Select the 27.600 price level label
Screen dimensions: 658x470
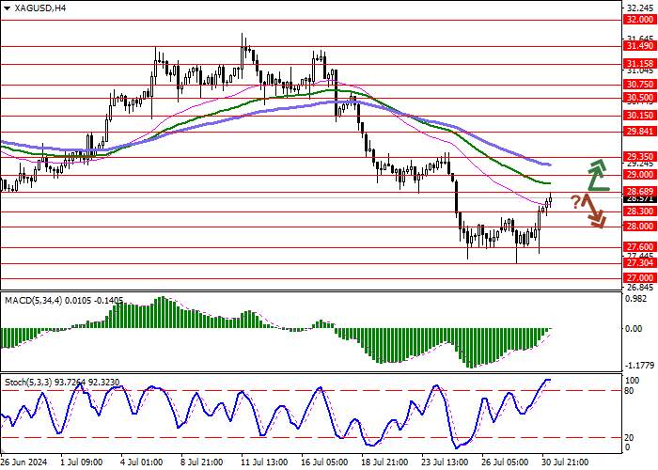click(x=639, y=246)
